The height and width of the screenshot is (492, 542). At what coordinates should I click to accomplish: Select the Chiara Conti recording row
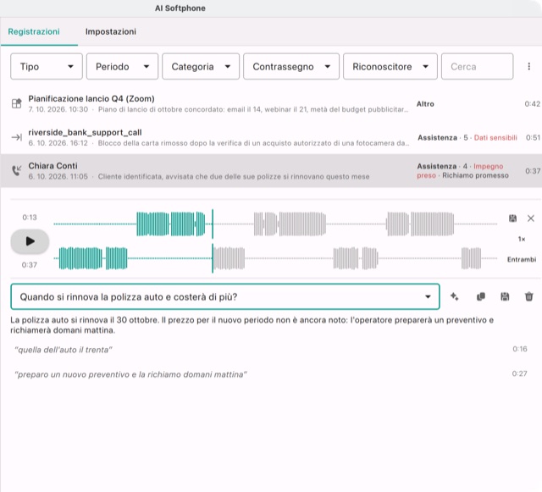tap(271, 171)
